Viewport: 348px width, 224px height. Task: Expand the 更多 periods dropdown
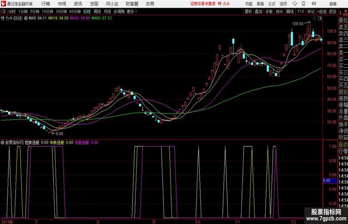point(132,11)
